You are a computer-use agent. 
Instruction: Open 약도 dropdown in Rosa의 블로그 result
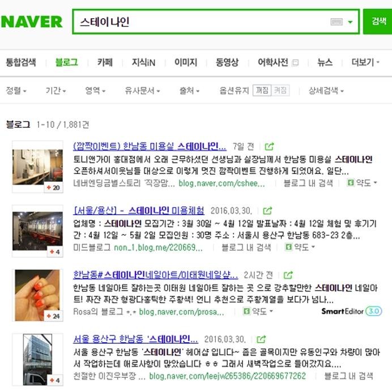[x=262, y=312]
